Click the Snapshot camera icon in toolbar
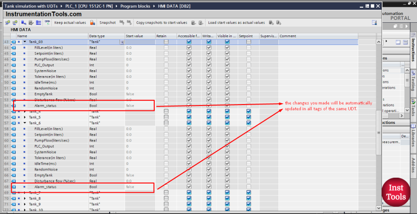Screen dimensions: 417x214 [x=121, y=23]
